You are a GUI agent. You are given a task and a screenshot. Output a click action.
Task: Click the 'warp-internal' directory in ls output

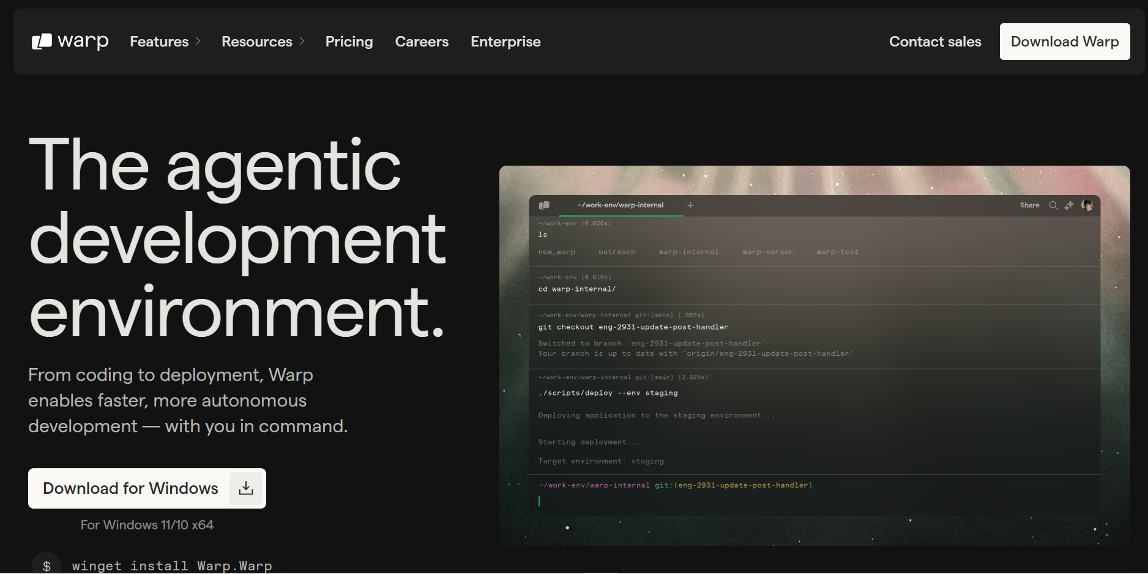[x=688, y=252]
